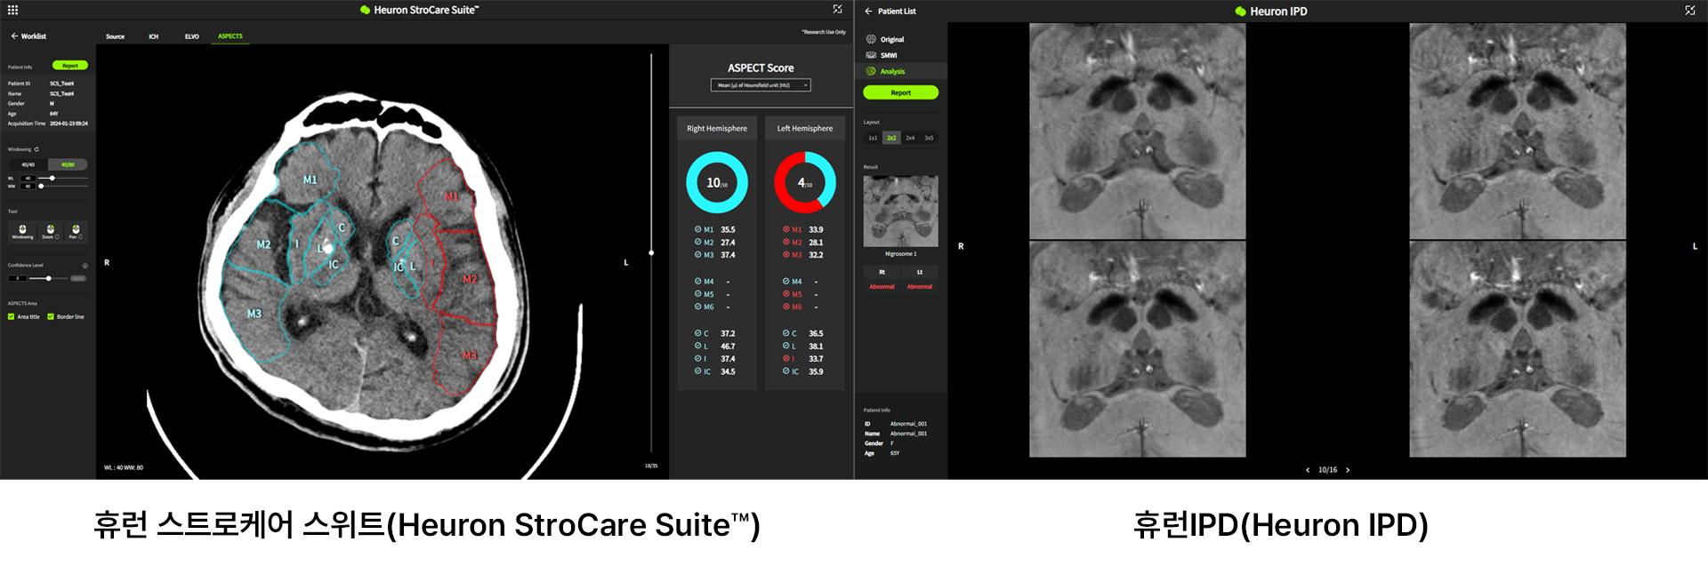The height and width of the screenshot is (566, 1708).
Task: Switch windowing preset to 40/40
Action: click(x=28, y=164)
